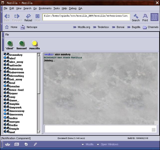Click the Mozilla M throbber logo
The image size is (160, 150).
click(x=155, y=17)
